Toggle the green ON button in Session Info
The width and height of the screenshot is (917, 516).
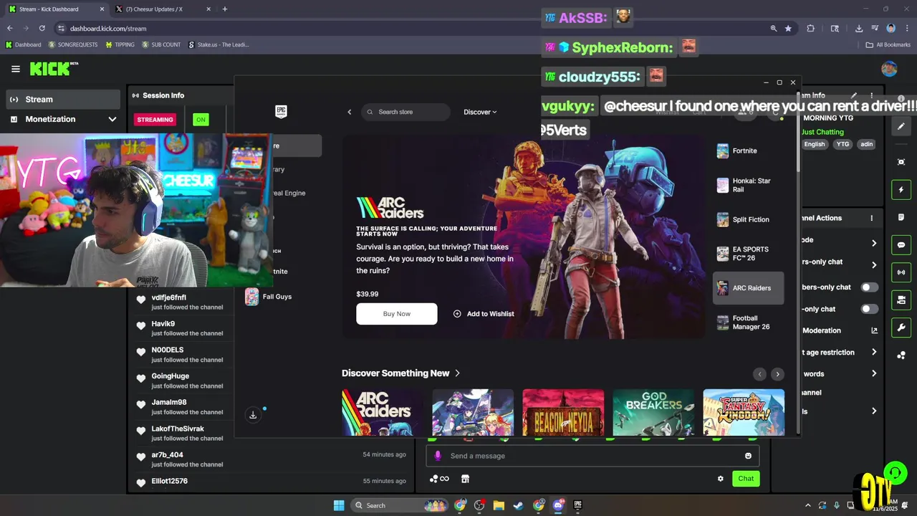[201, 120]
